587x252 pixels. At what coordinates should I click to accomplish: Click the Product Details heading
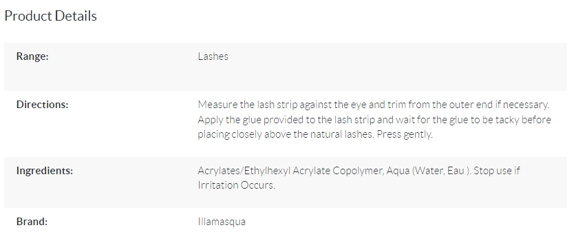coord(50,16)
